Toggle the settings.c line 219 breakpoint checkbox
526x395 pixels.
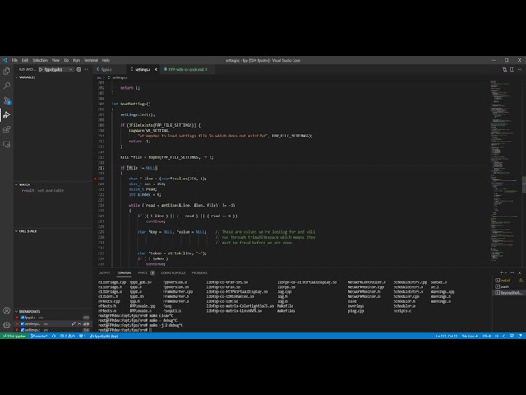[22, 323]
